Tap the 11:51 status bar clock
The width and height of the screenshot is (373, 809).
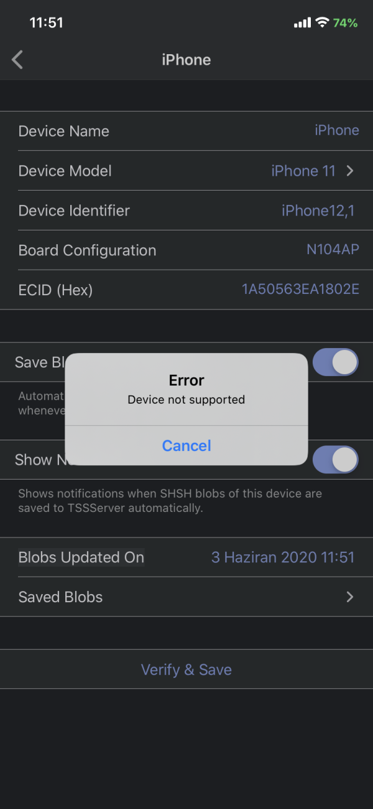point(47,22)
